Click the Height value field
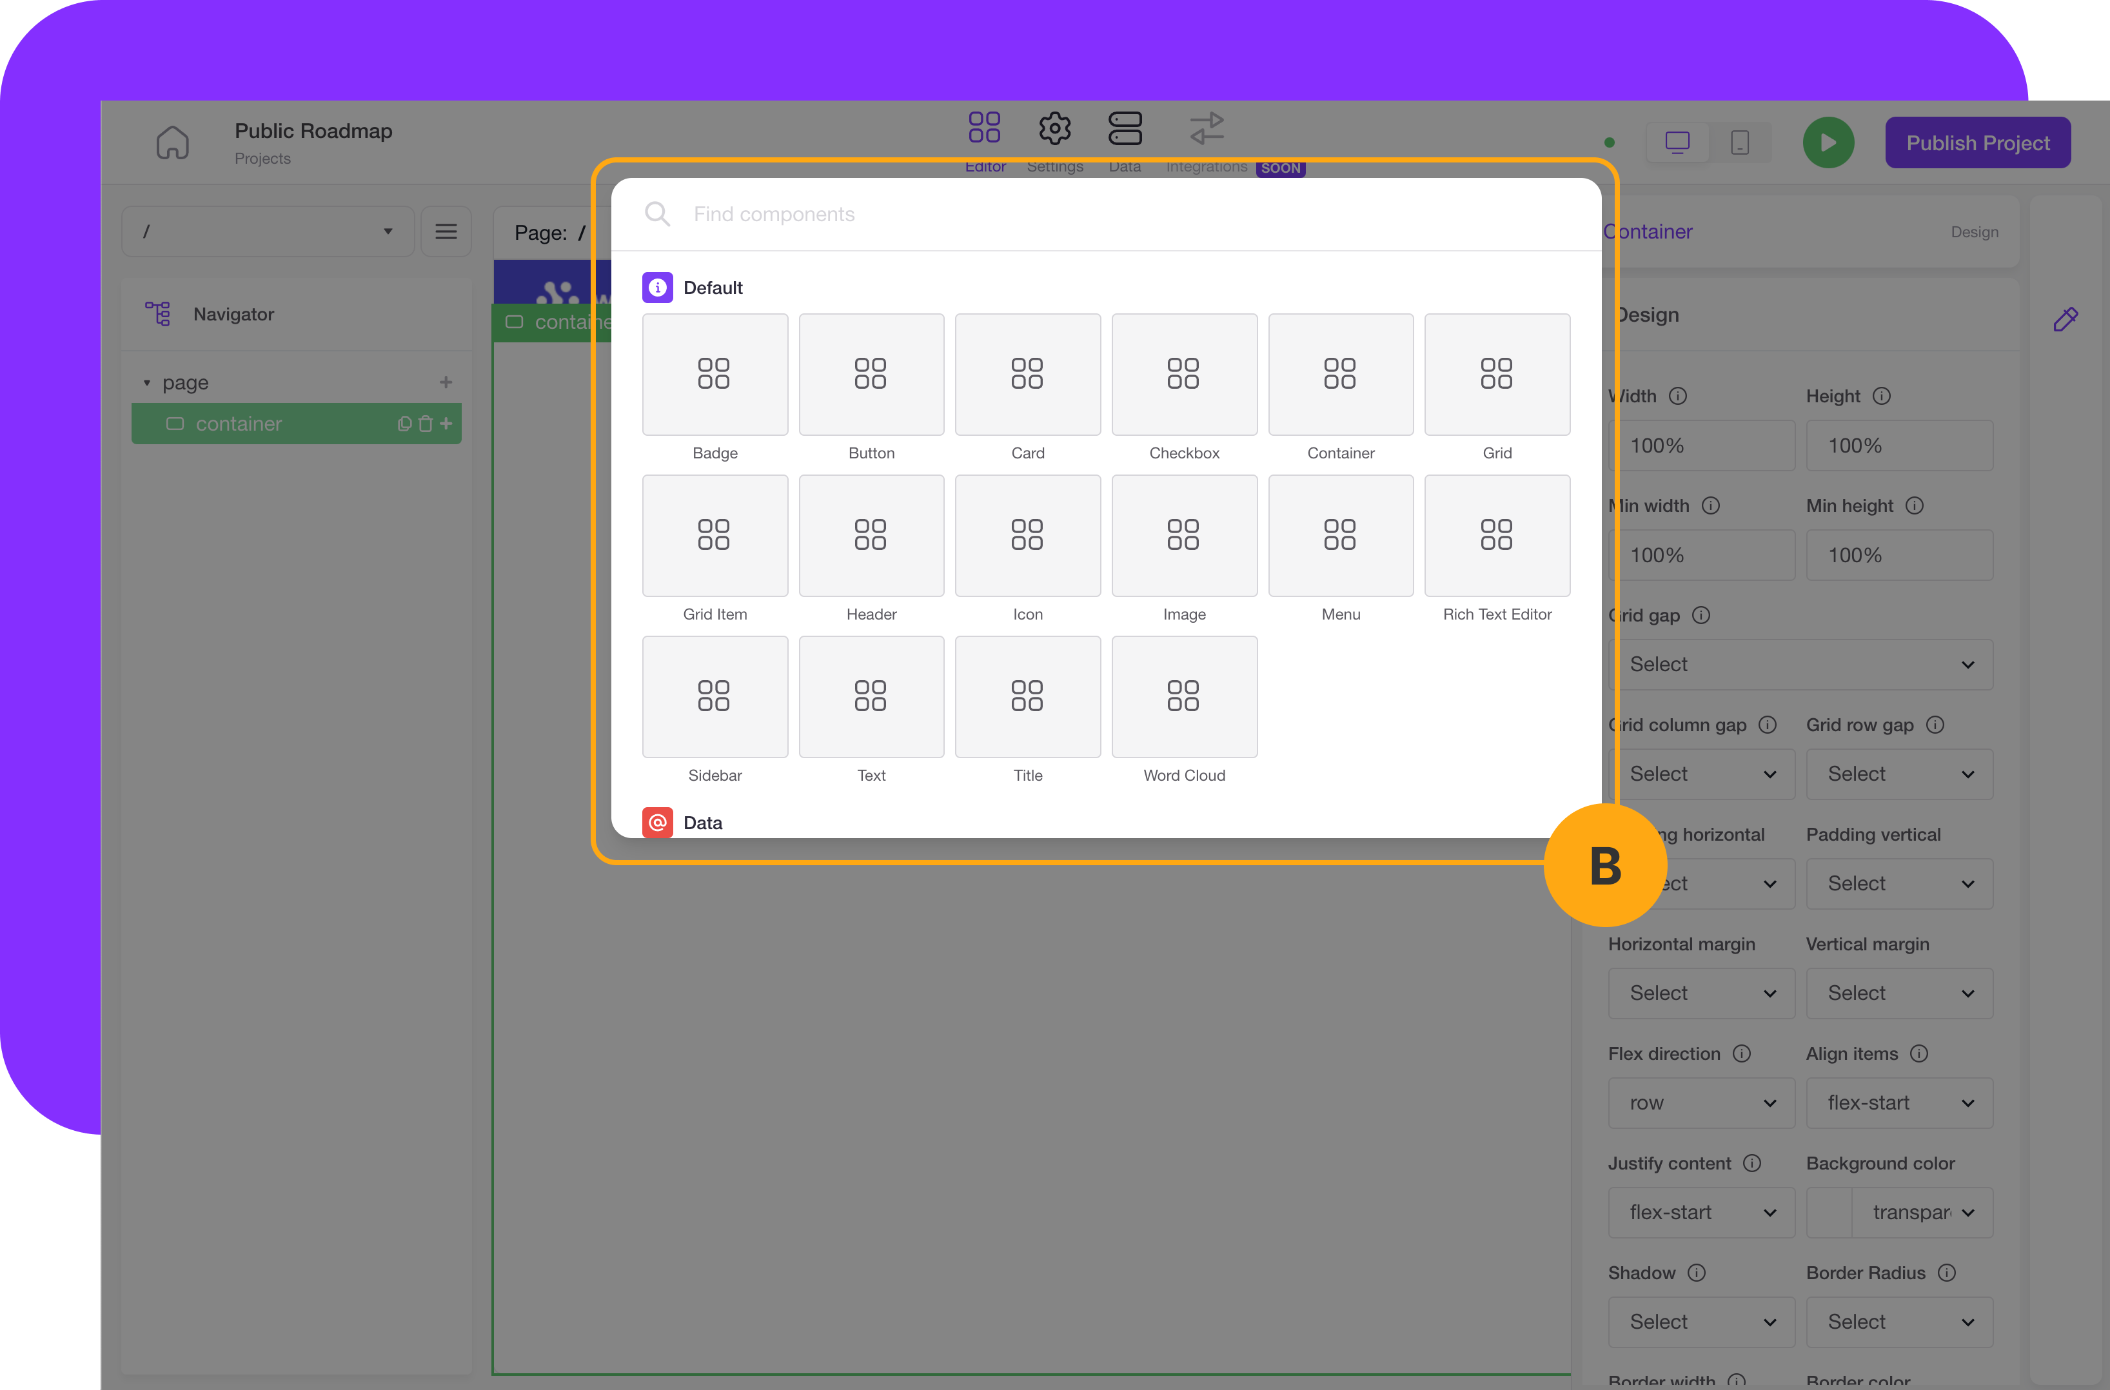This screenshot has width=2110, height=1390. point(1899,446)
